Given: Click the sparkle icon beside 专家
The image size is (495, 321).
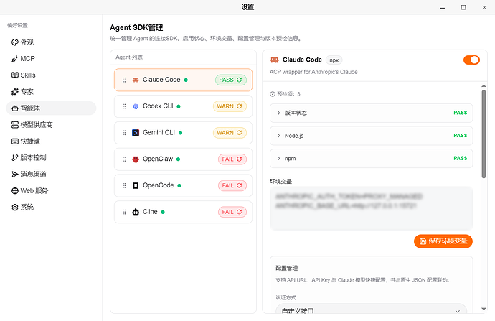Looking at the screenshot, I should tap(15, 92).
